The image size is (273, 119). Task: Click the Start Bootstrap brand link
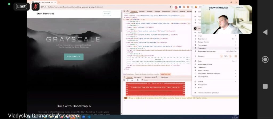click(45, 14)
